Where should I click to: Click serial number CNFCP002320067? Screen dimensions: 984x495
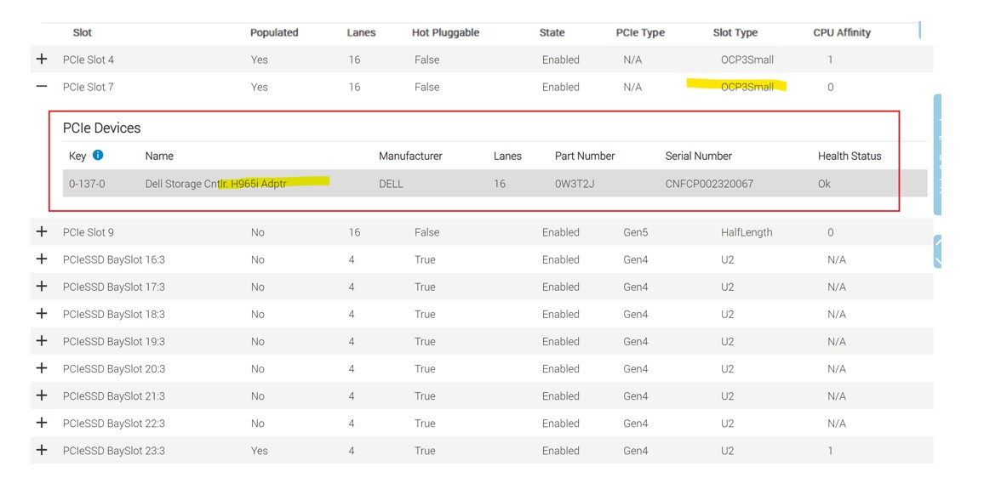click(701, 183)
